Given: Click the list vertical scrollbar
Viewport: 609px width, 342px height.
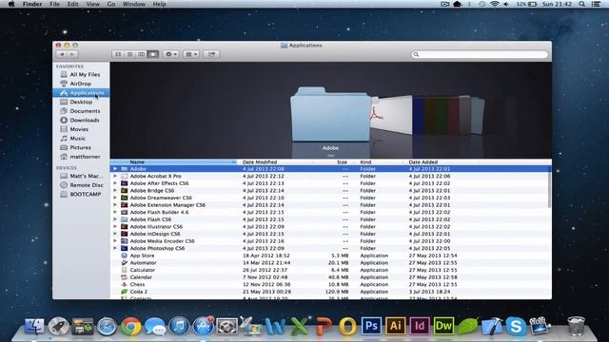Looking at the screenshot, I should 549,189.
